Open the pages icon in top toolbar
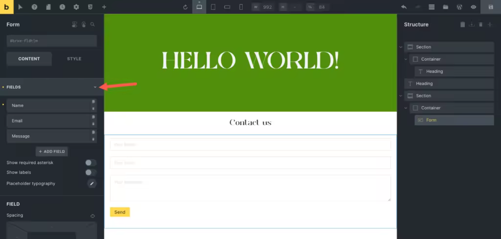The height and width of the screenshot is (239, 501). [x=48, y=7]
